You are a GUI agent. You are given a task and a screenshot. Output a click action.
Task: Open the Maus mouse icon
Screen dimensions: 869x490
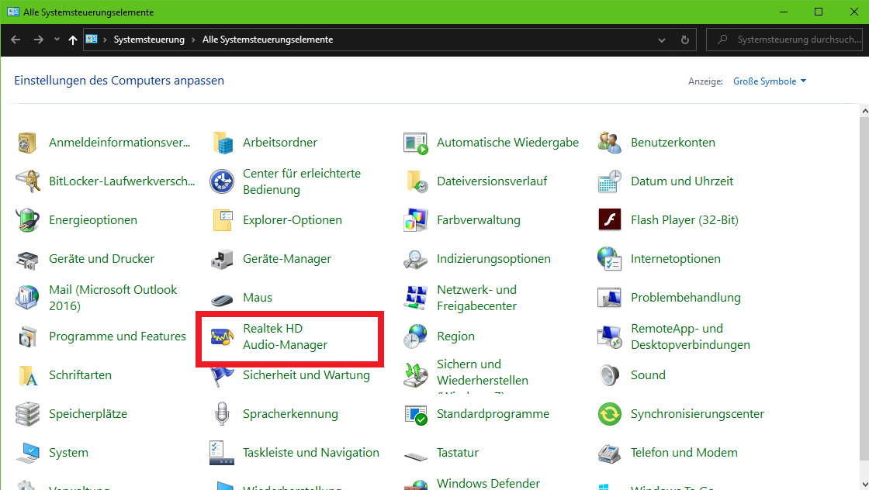(x=222, y=300)
